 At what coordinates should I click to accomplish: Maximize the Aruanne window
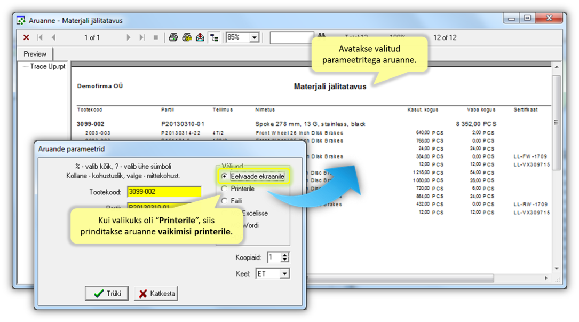point(527,19)
